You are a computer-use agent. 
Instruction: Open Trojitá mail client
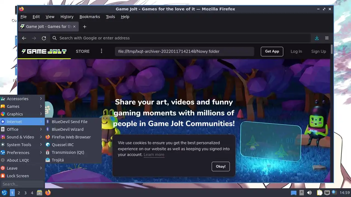point(73,160)
